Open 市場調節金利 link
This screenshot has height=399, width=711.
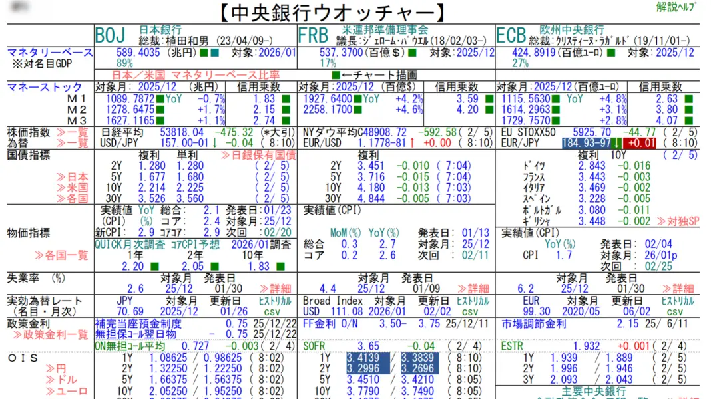point(534,324)
